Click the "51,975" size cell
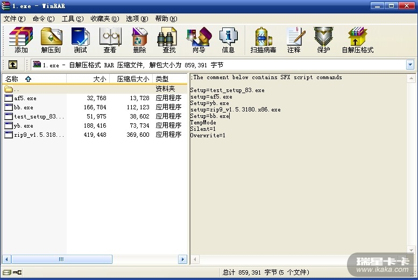This screenshot has height=280, width=418. (96, 116)
